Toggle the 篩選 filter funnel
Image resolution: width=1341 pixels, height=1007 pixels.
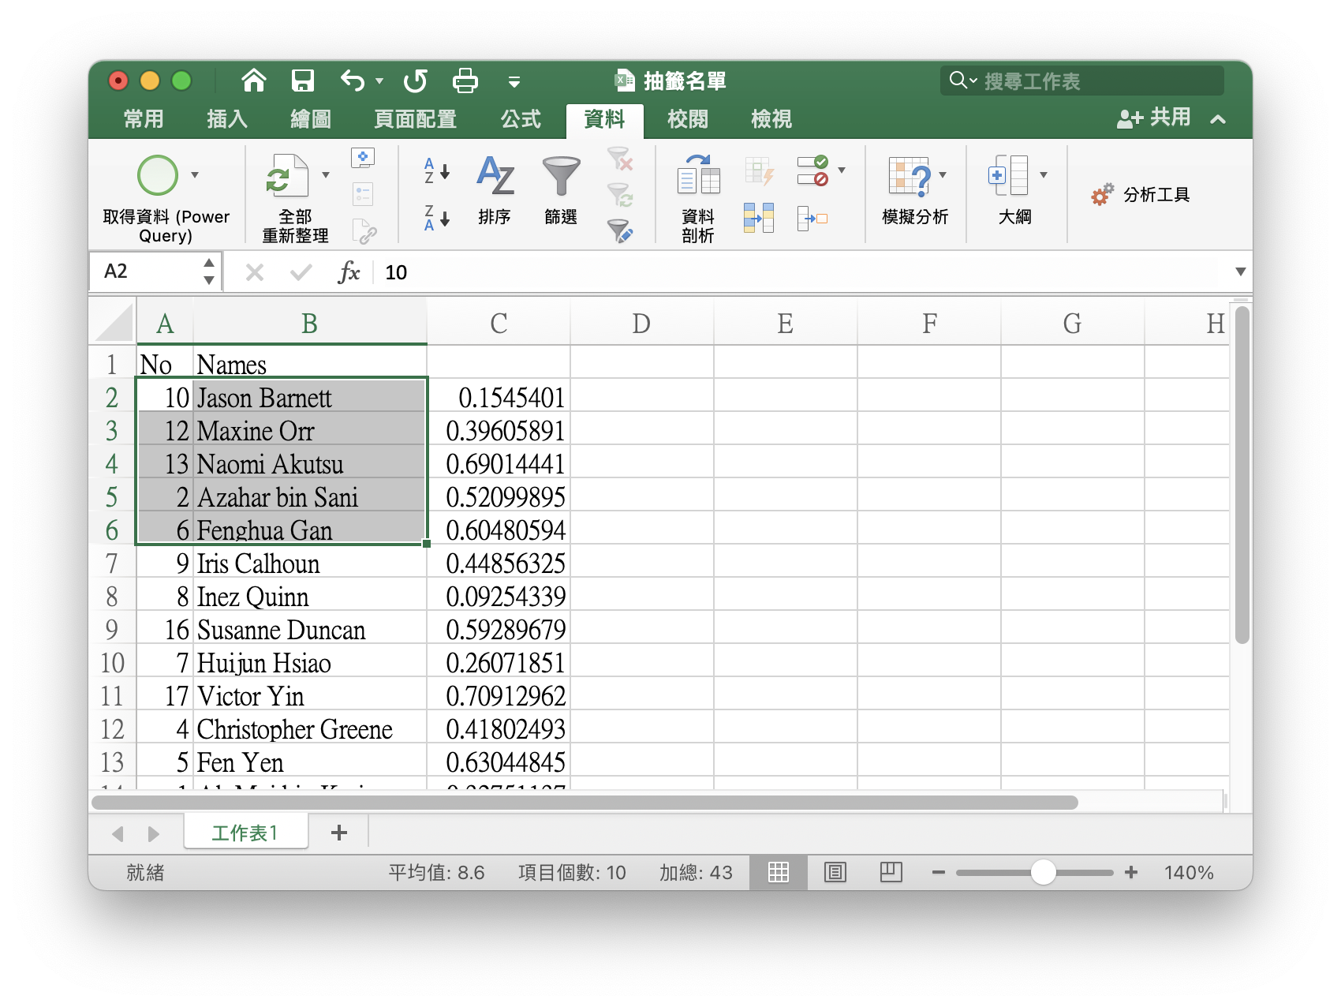[561, 189]
